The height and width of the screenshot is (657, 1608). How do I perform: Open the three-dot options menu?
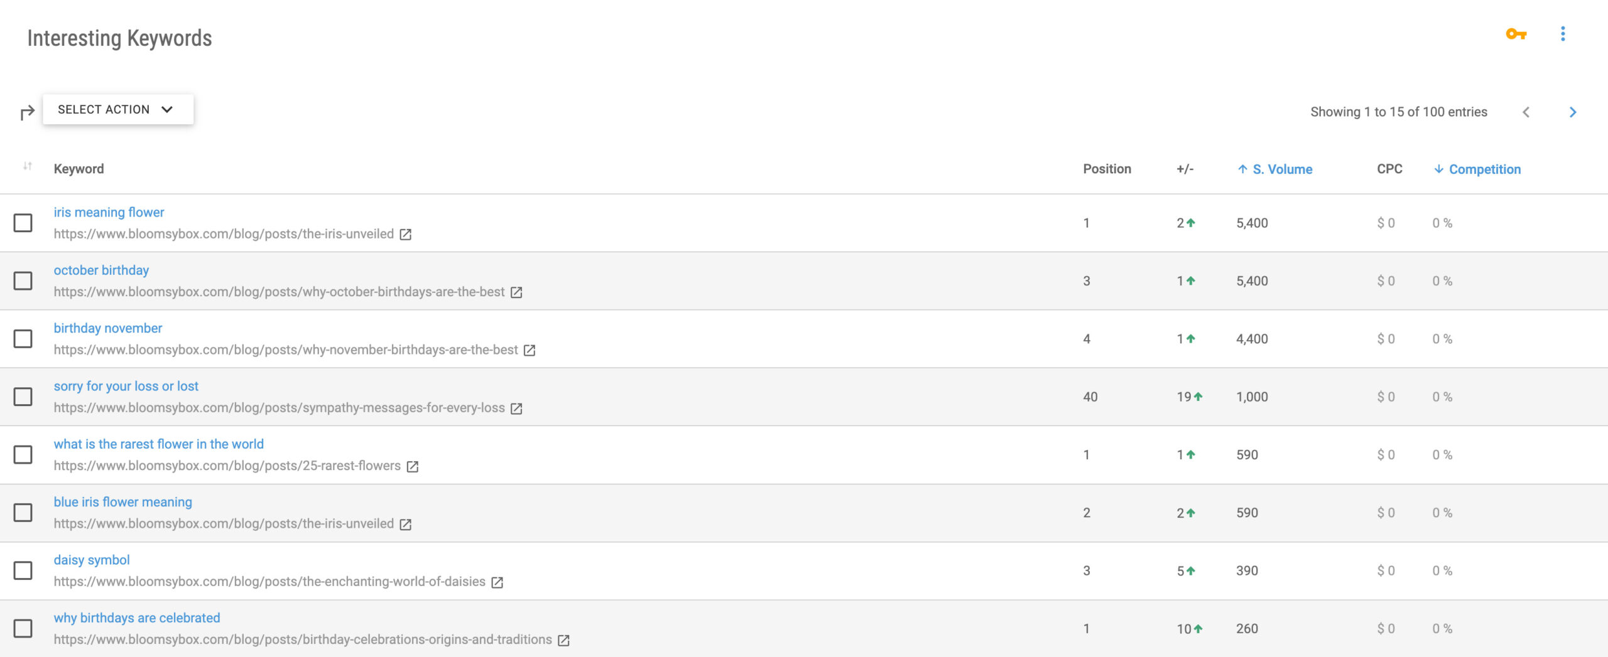[1563, 34]
